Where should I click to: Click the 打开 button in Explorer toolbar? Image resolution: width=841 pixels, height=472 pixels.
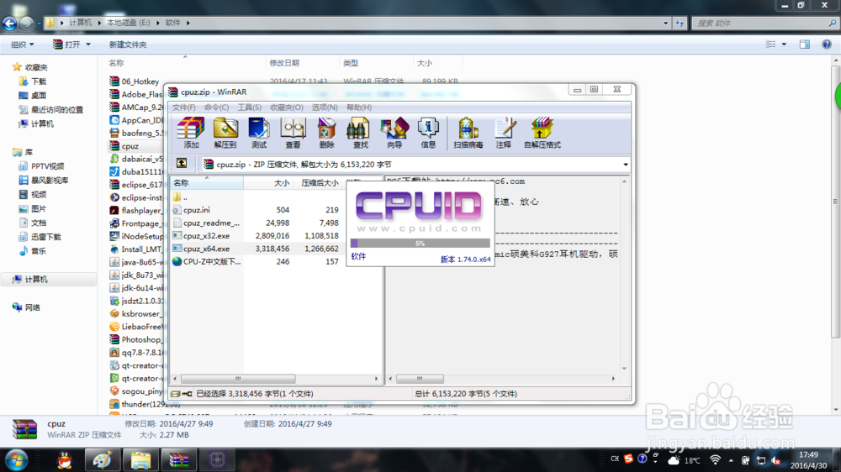coord(67,45)
